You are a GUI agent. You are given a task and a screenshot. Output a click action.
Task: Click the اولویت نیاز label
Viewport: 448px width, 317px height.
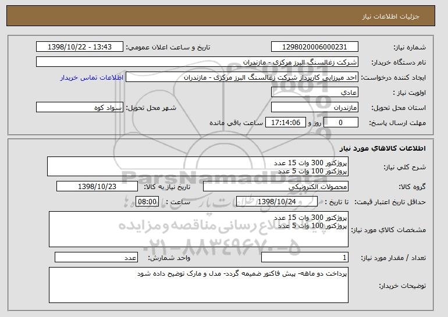click(410, 92)
